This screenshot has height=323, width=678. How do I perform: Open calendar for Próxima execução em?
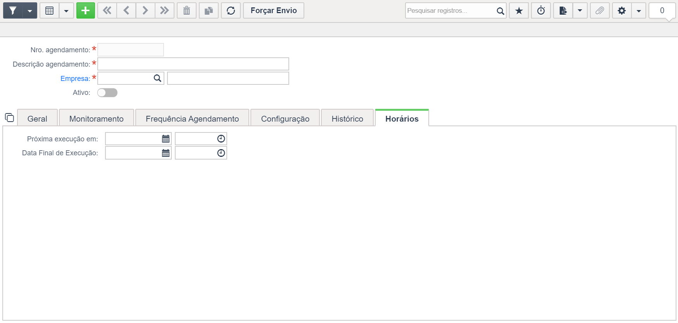click(x=166, y=139)
